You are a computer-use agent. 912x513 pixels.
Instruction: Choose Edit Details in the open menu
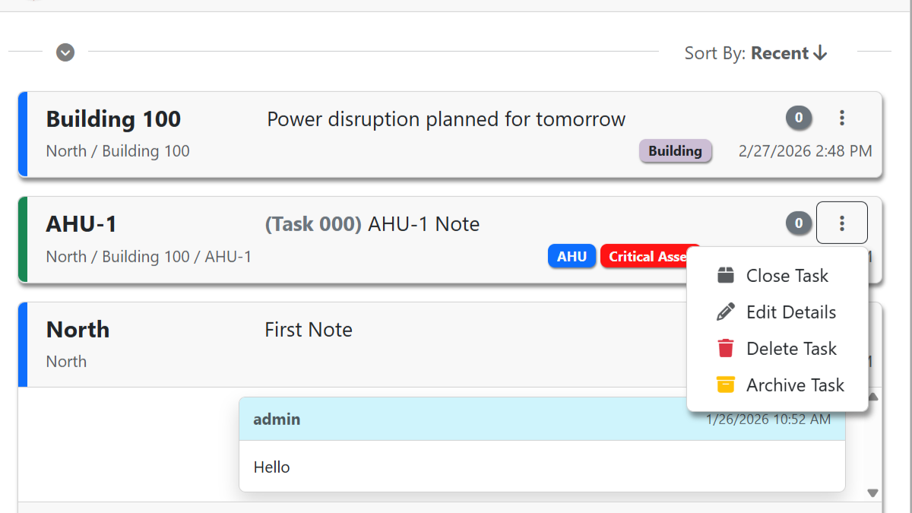[790, 312]
